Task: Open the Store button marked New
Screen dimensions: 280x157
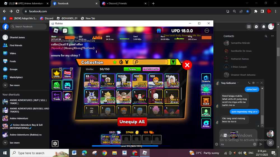Action: coord(67,73)
